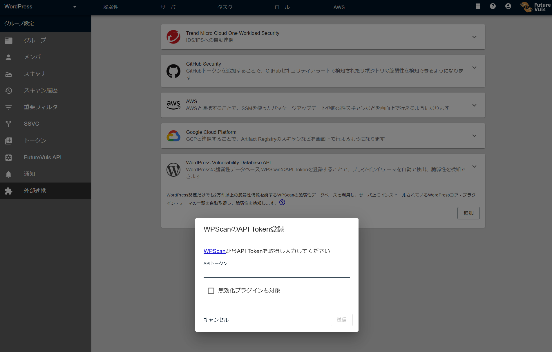Image resolution: width=552 pixels, height=352 pixels.
Task: Expand the Google Cloud Platform section
Action: 474,136
